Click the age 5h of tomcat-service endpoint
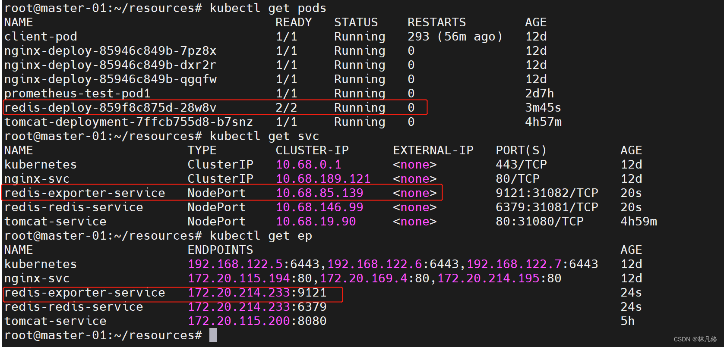The width and height of the screenshot is (724, 347). pos(627,321)
